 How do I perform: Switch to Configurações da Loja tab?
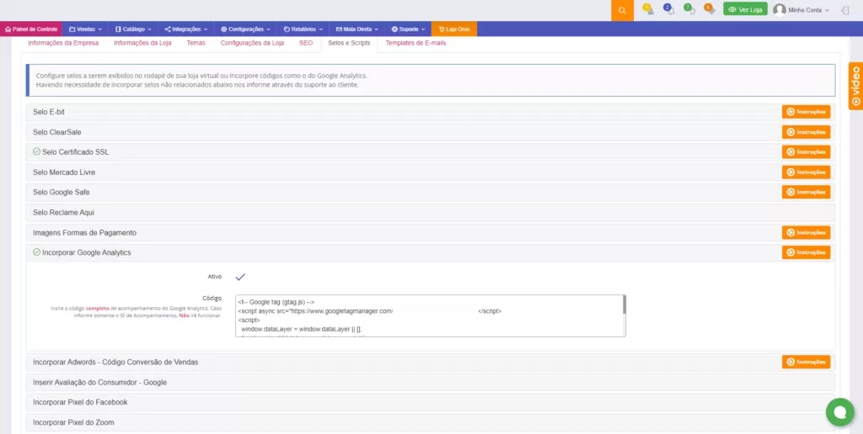click(x=252, y=43)
